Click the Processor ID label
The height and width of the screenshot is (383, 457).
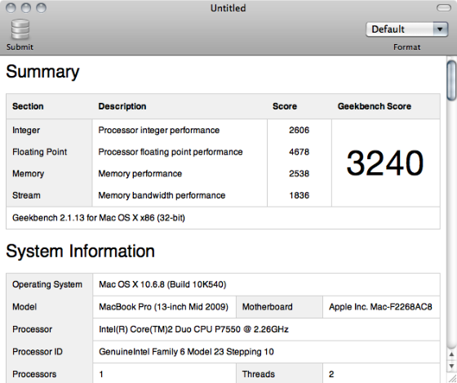(38, 352)
